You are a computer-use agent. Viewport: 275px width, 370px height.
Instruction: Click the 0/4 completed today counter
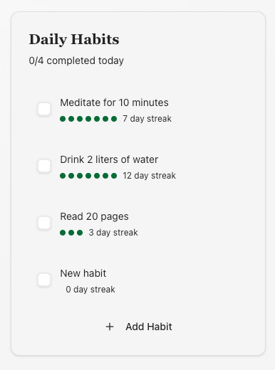(76, 60)
